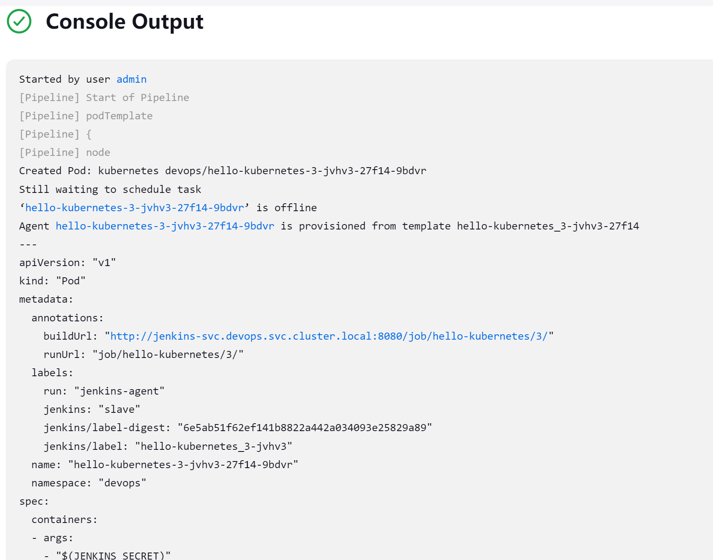Click the '- args:' line
This screenshot has width=713, height=560.
pyautogui.click(x=52, y=538)
